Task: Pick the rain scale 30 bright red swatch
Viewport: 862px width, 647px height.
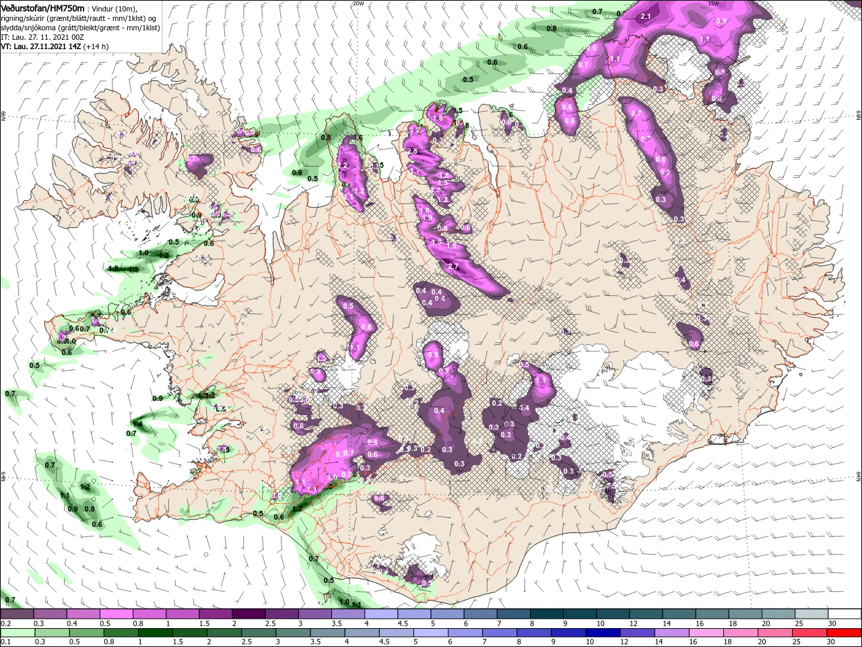Action: pos(844,633)
